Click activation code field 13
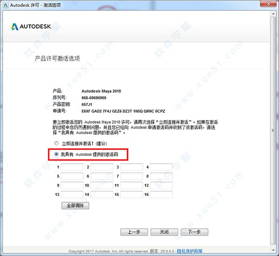279x256 pixels. pos(72,194)
